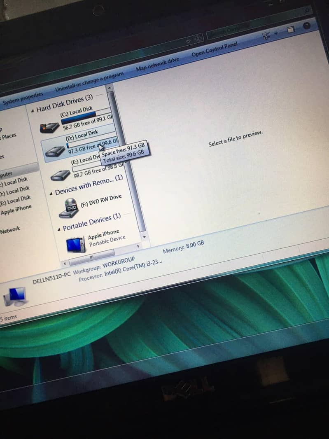
Task: Click System properties in the toolbar
Action: click(23, 98)
